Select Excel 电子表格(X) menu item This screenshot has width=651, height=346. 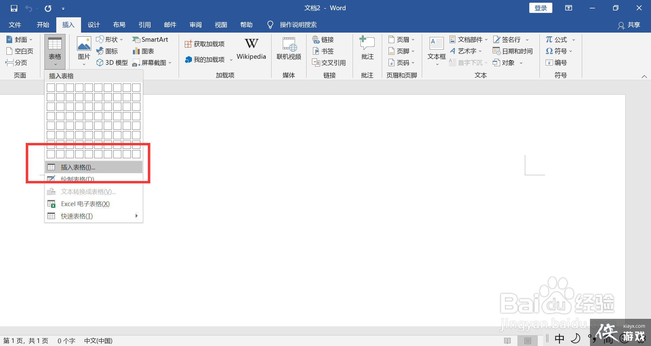click(x=94, y=204)
